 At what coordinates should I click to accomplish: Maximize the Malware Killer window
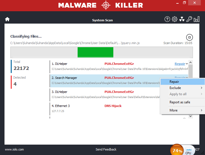(x=184, y=3)
